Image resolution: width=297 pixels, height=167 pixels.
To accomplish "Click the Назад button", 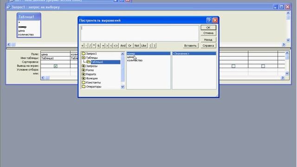I will [x=208, y=40].
